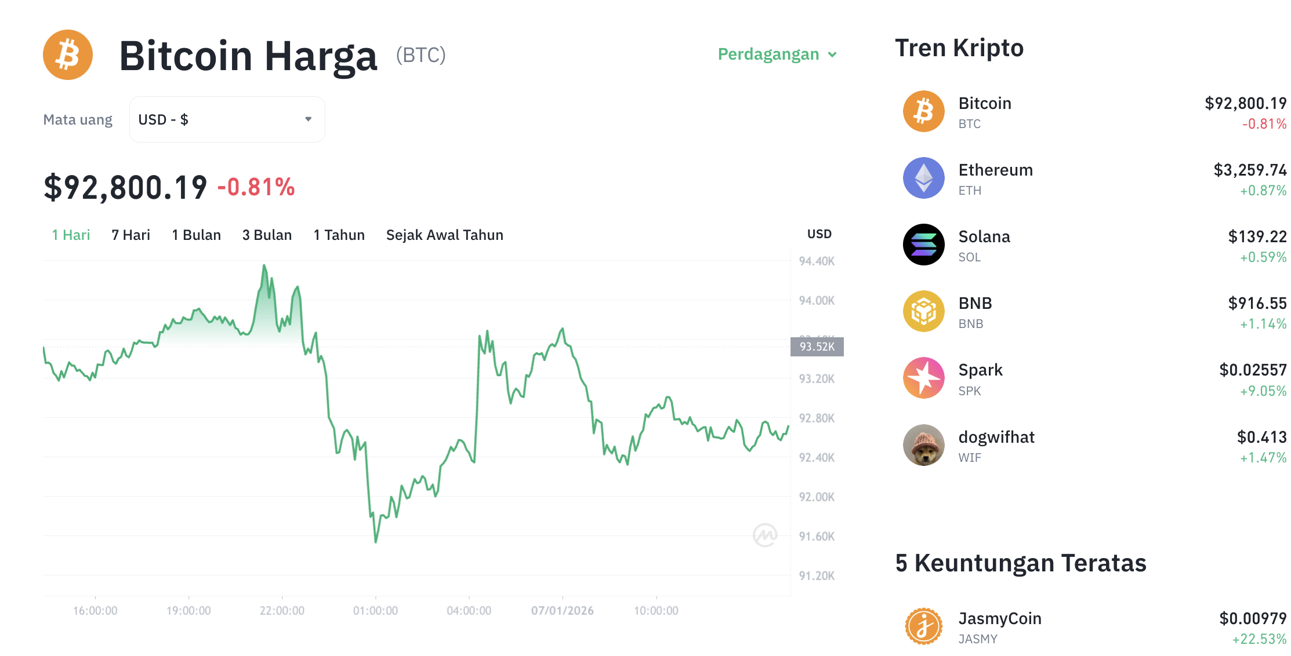This screenshot has height=656, width=1291.
Task: Open the Mata uang selector arrow
Action: pyautogui.click(x=308, y=119)
